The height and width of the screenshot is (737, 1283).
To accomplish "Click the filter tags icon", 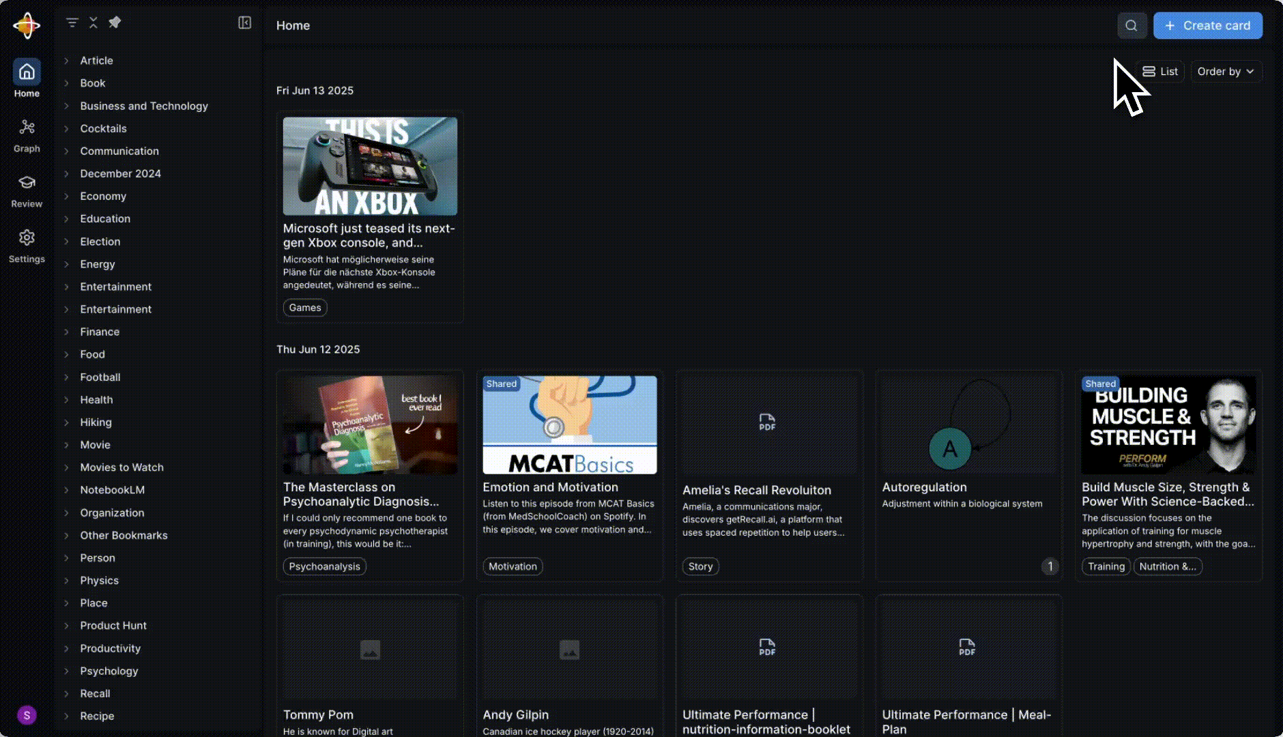I will point(72,23).
